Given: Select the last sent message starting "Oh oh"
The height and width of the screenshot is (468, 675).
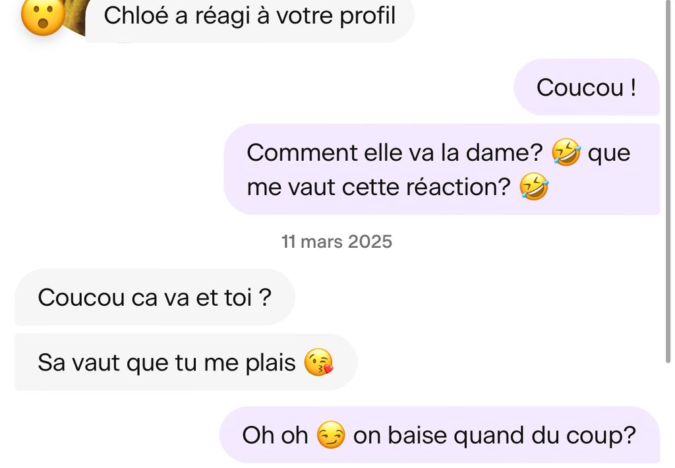Looking at the screenshot, I should pos(439,435).
